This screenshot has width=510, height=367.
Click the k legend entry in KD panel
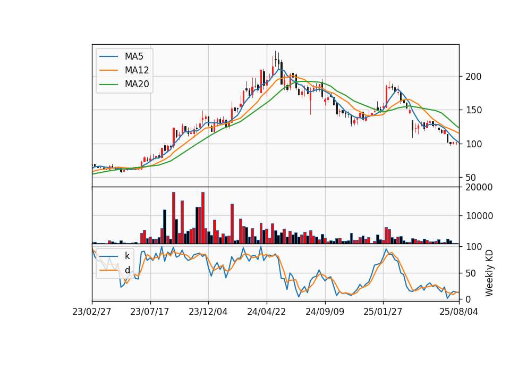pyautogui.click(x=127, y=256)
